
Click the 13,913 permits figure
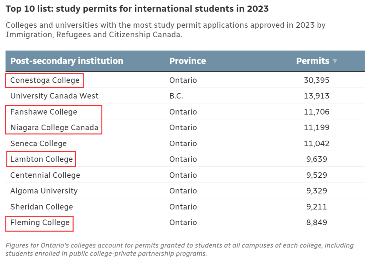tap(317, 96)
